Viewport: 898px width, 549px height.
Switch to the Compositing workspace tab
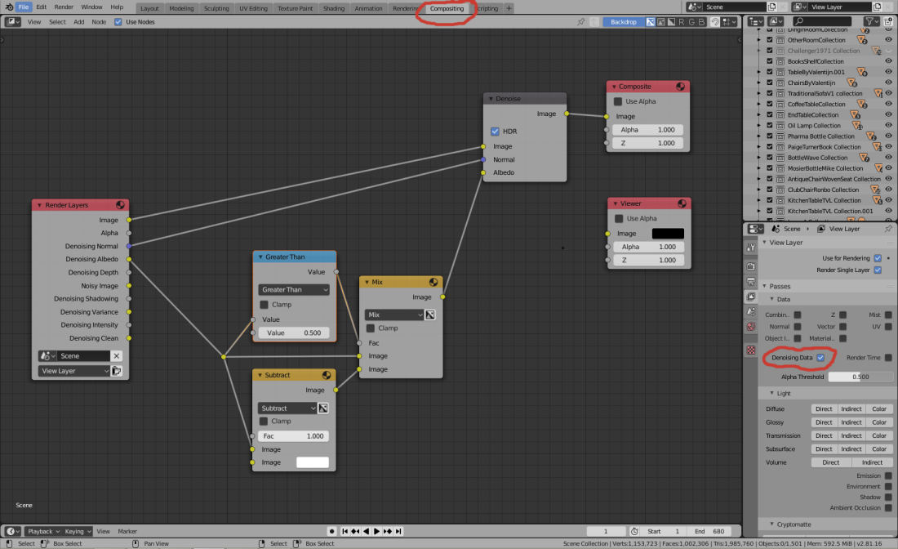point(447,9)
